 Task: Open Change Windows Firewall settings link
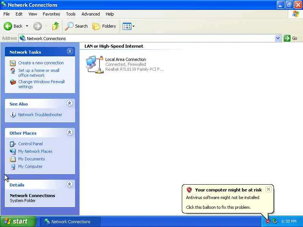[41, 84]
